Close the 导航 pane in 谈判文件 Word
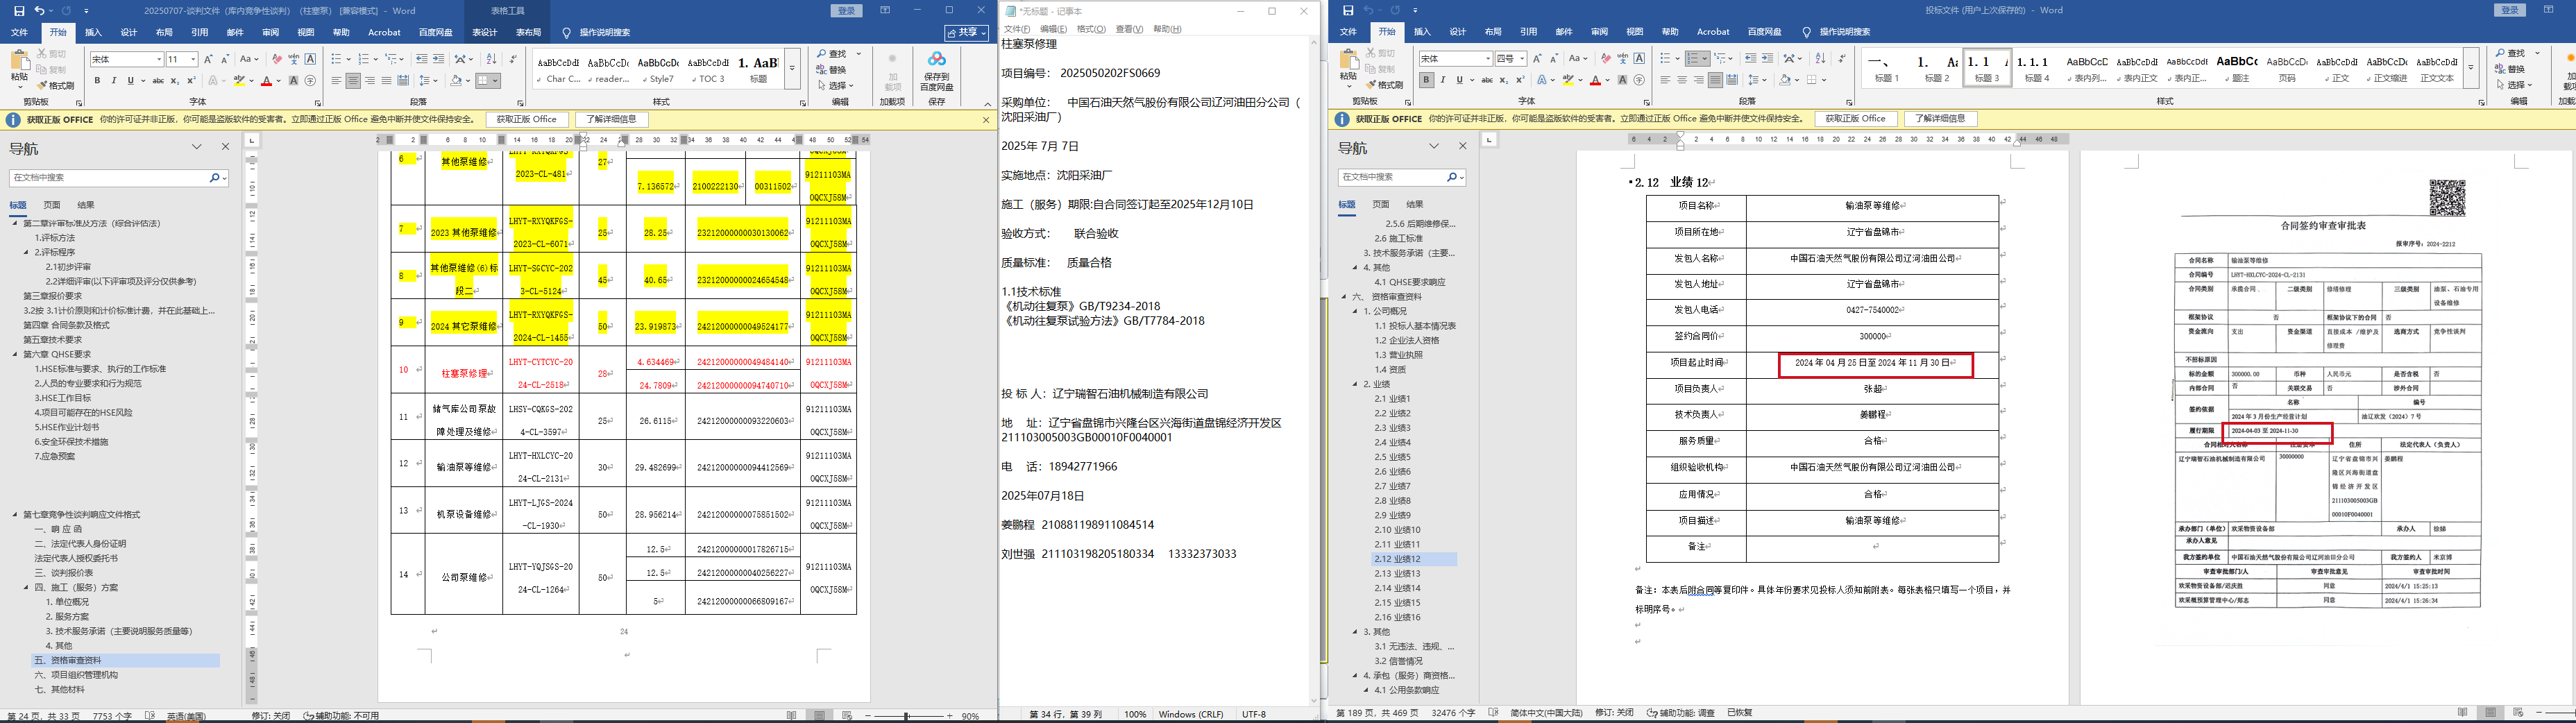The image size is (2576, 723). point(225,147)
